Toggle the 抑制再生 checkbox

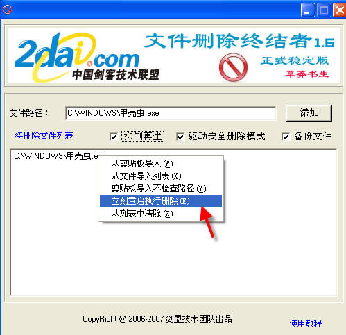pos(114,137)
